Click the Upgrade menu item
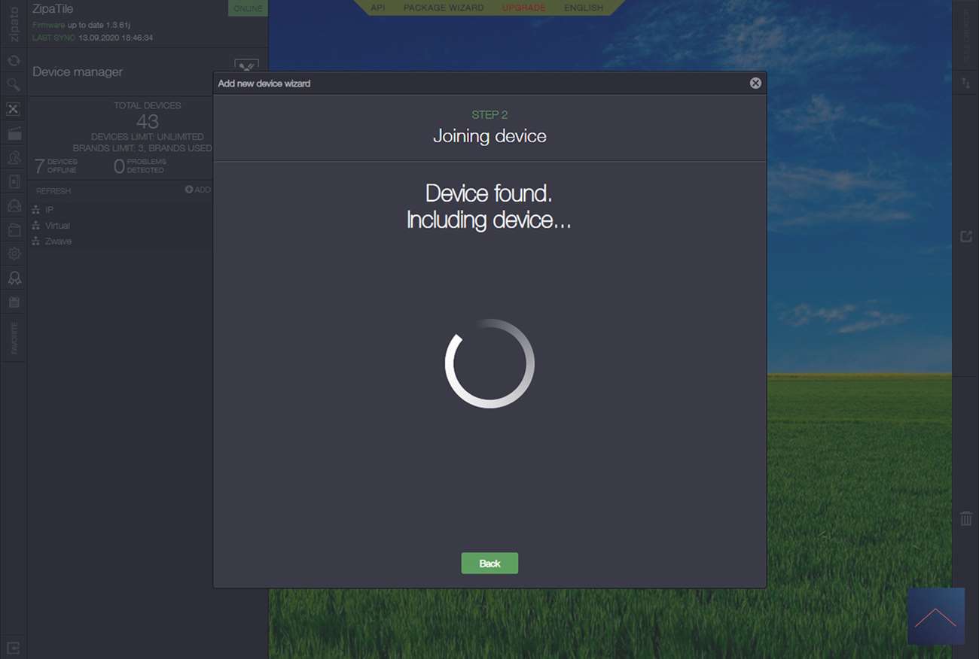 pos(524,8)
